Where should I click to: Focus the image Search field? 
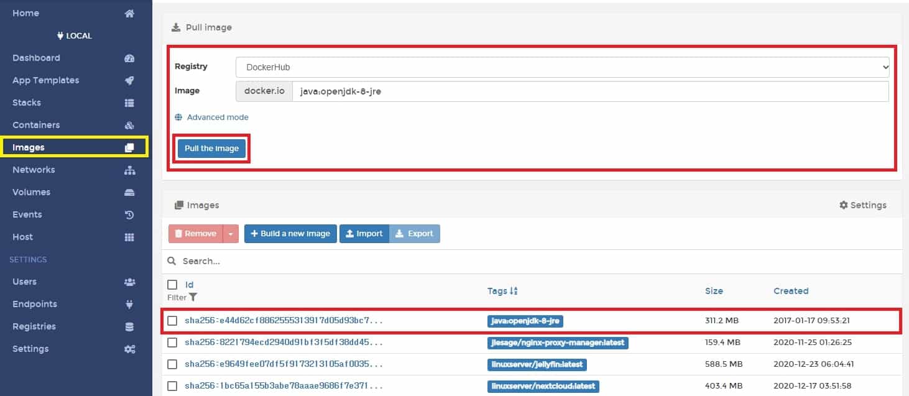(373, 261)
